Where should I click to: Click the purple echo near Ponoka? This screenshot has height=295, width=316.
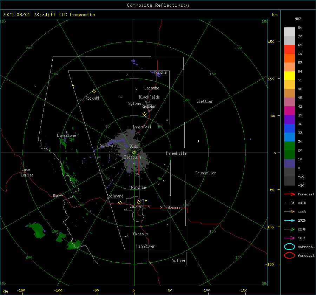(158, 75)
